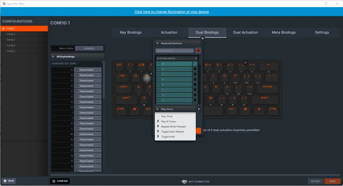Viewport: 343px width, 186px height.
Task: Select the backspace arrow key
Action: click(269, 65)
